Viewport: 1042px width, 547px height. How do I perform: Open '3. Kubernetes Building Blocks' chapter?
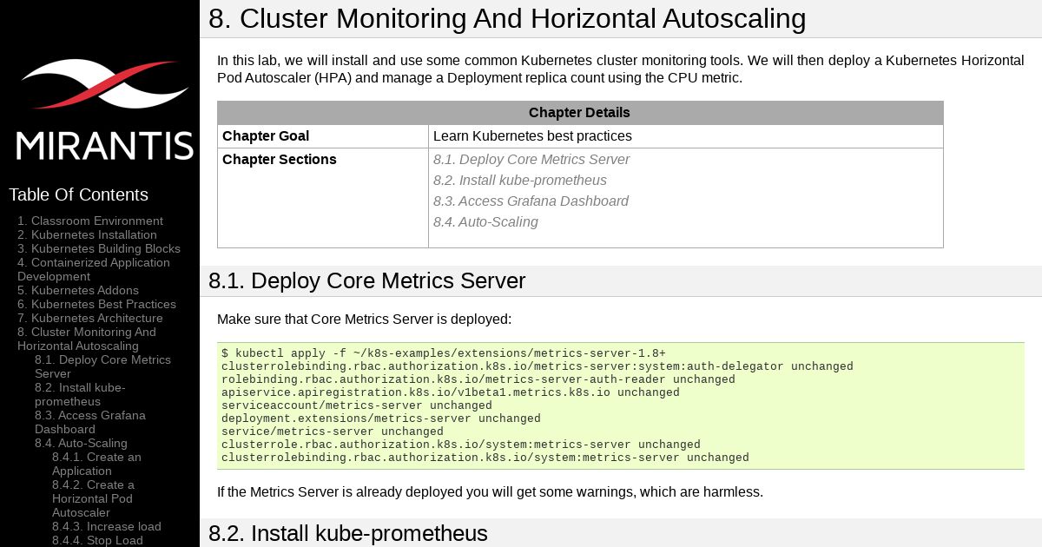[x=99, y=248]
